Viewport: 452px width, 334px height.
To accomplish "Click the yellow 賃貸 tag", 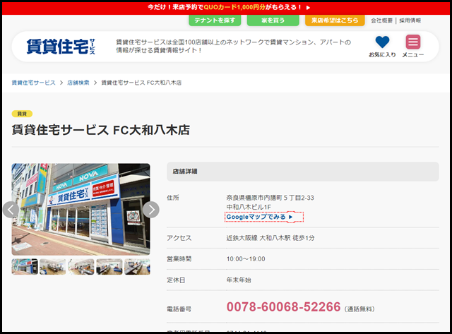I will 22,114.
